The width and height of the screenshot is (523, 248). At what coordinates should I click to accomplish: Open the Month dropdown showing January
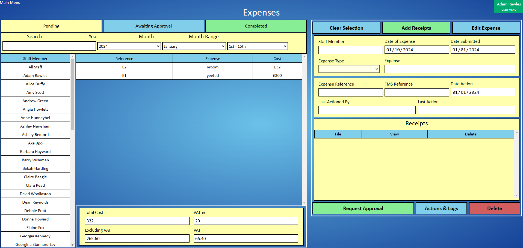[194, 46]
